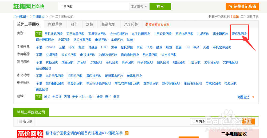The image size is (267, 138).
Task: Click the hot badge beside the KTV listing
Action: [126, 133]
